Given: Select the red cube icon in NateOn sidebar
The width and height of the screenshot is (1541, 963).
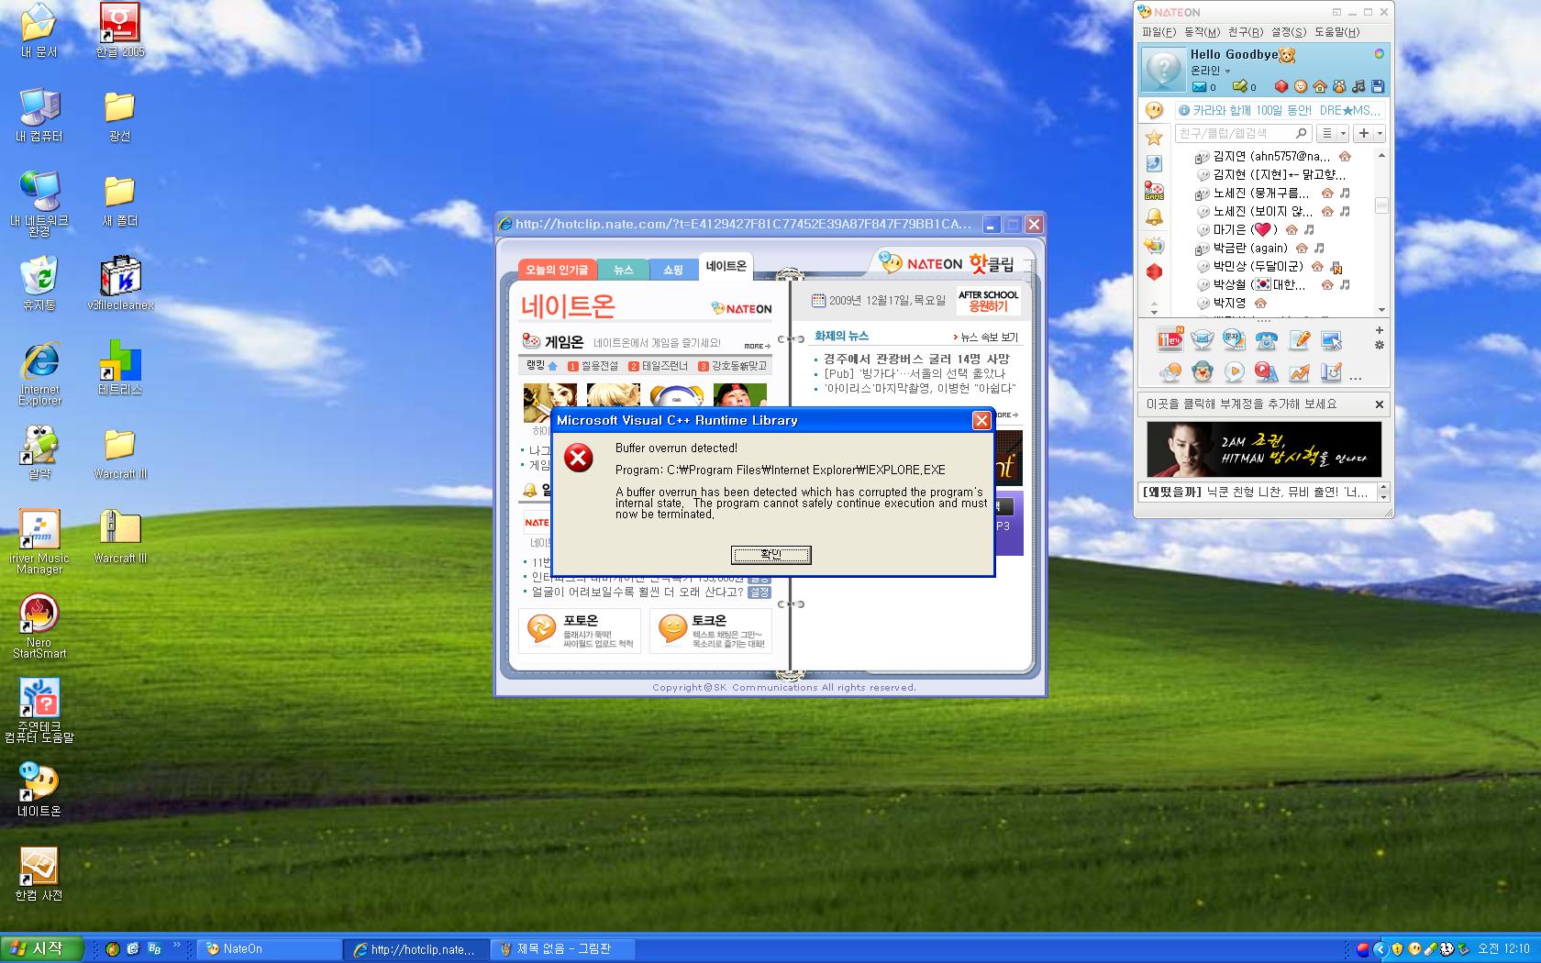Looking at the screenshot, I should [1154, 271].
